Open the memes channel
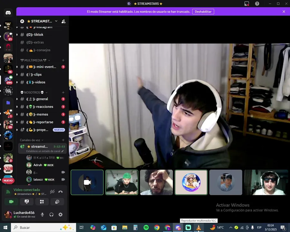Image resolution: width=290 pixels, height=232 pixels. pyautogui.click(x=42, y=114)
